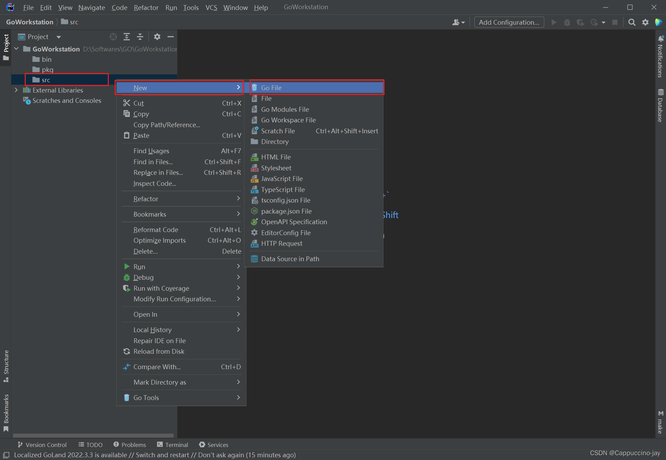
Task: Choose HTTP Request
Action: pos(314,243)
